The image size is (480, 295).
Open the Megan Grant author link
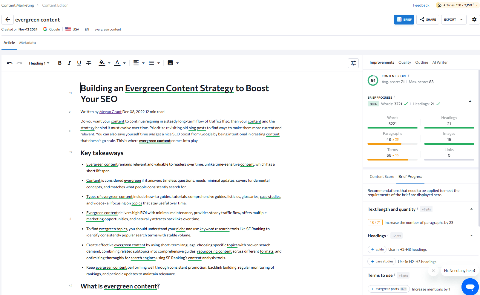coord(111,112)
